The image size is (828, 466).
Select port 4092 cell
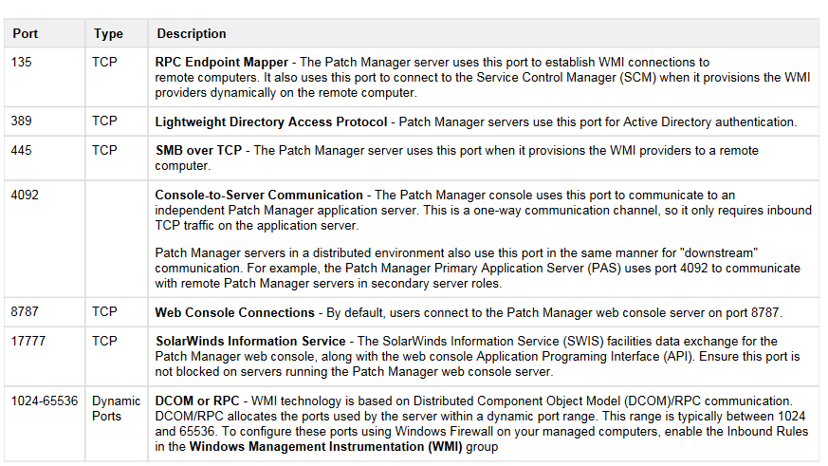click(x=45, y=239)
